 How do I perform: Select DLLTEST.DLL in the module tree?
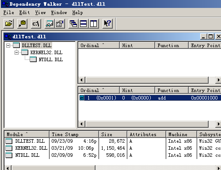(37, 45)
